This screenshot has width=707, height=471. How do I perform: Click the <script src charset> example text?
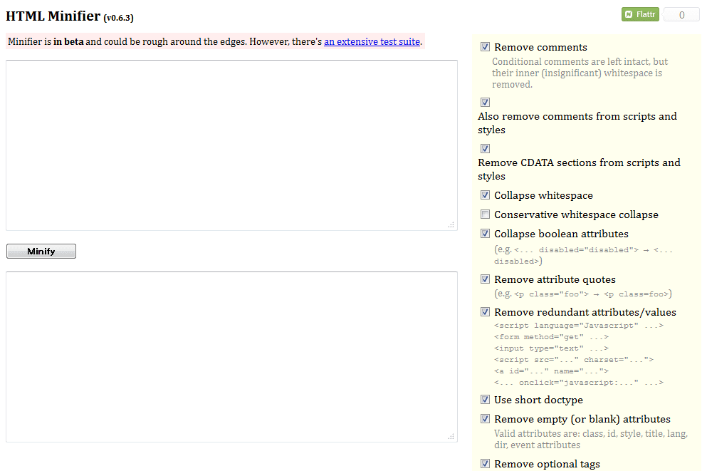pyautogui.click(x=574, y=360)
